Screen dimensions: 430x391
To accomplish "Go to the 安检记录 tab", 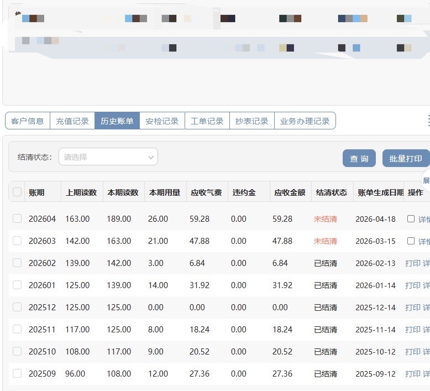I will pos(162,121).
